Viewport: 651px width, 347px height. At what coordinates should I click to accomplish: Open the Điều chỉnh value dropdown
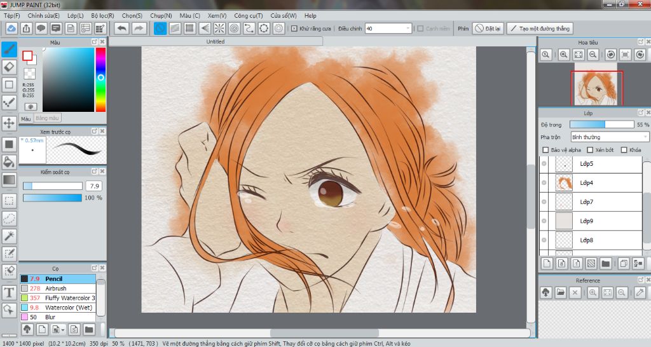click(388, 29)
